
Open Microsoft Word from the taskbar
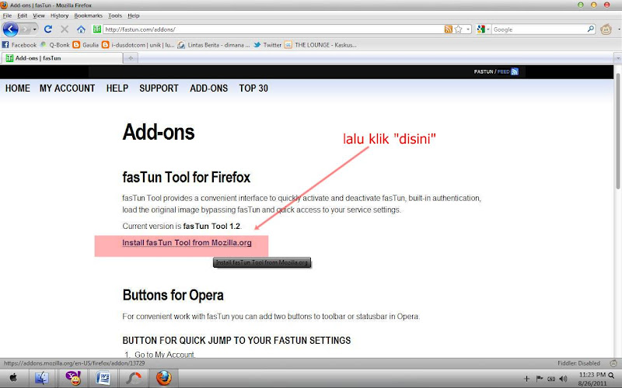coord(103,378)
